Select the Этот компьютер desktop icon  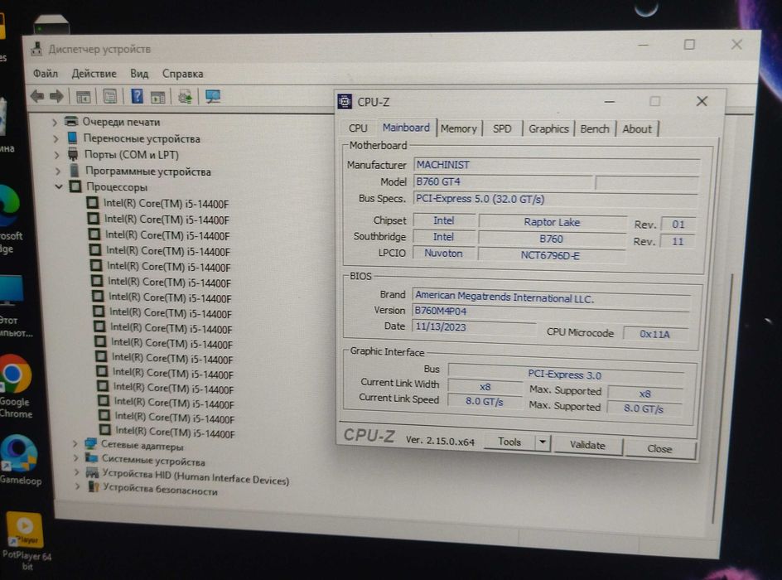coord(11,290)
